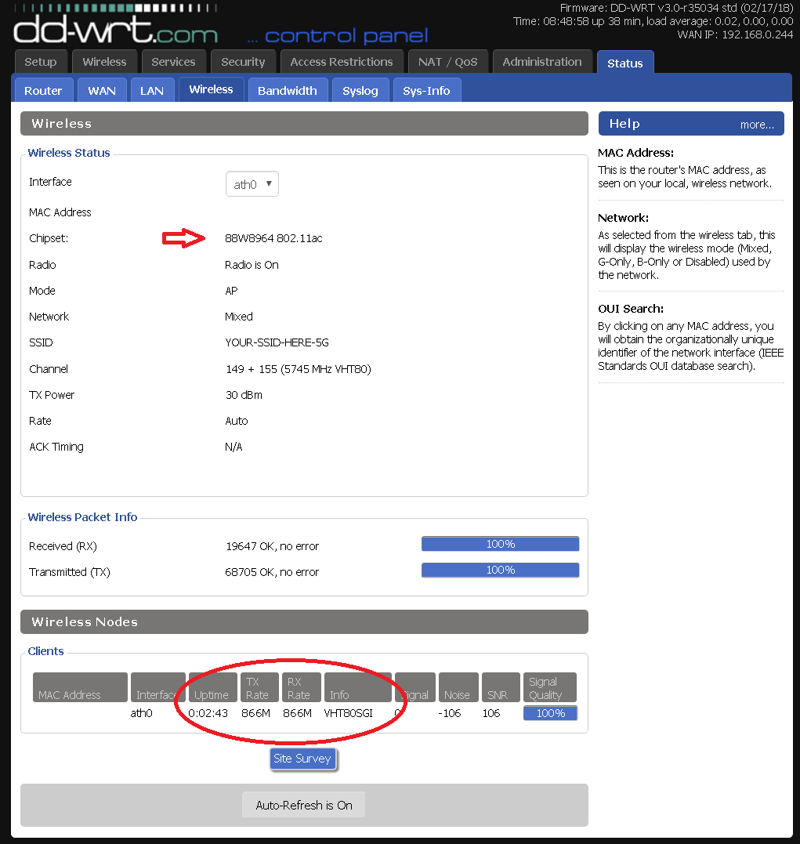Click the client info VHT80SGI
The width and height of the screenshot is (800, 844).
[x=349, y=713]
